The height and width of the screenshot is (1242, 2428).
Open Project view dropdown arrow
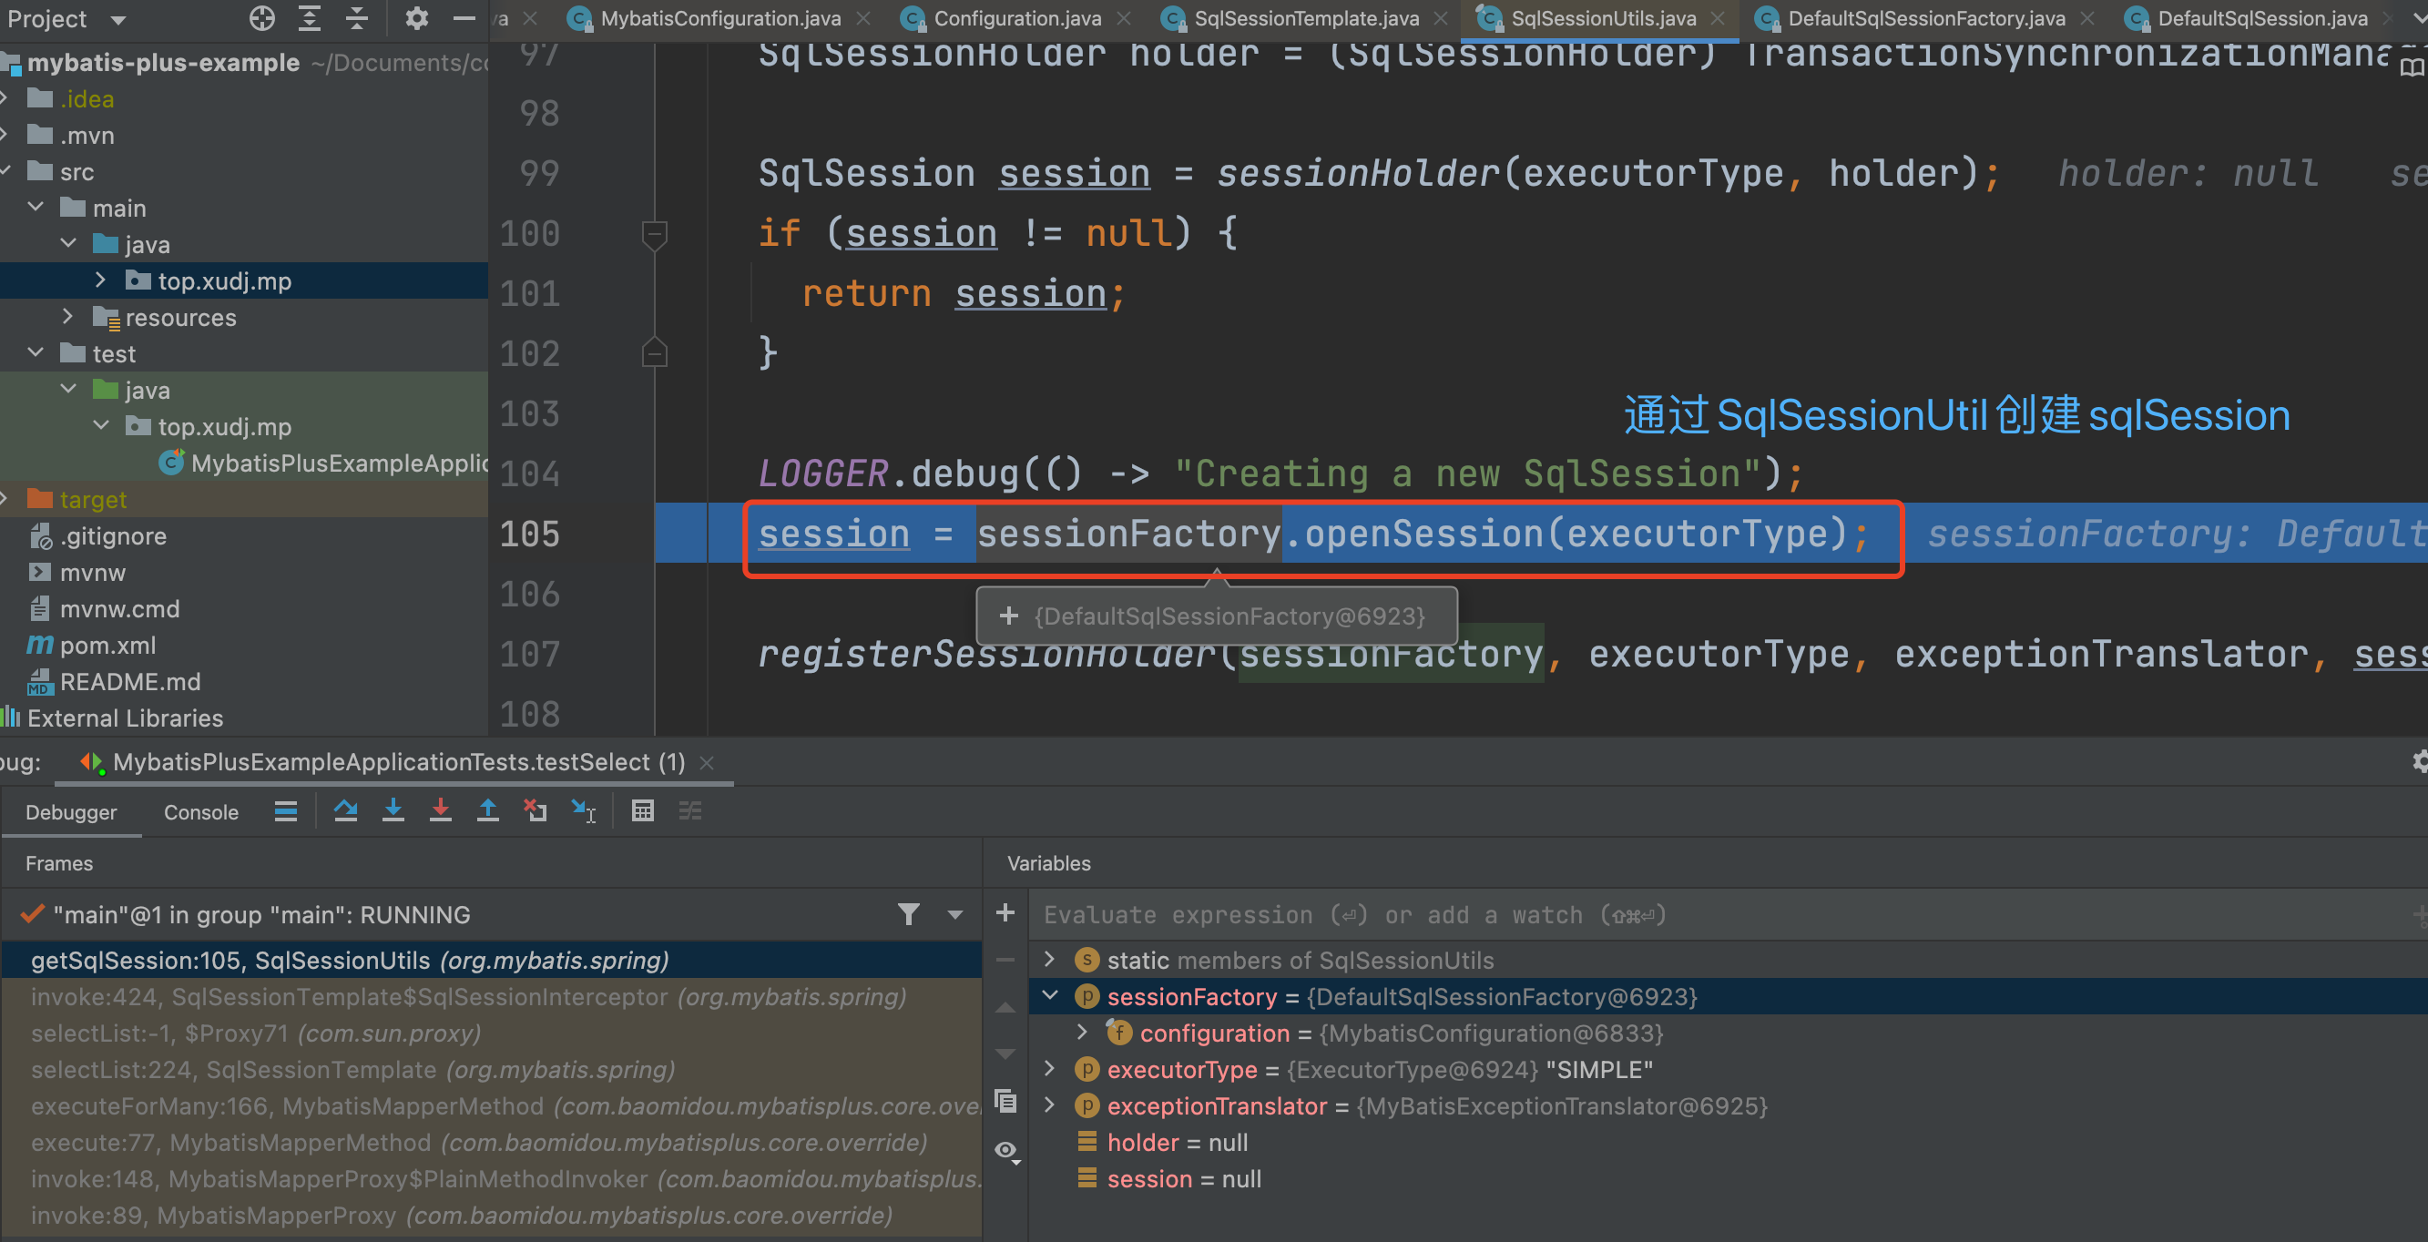point(117,20)
